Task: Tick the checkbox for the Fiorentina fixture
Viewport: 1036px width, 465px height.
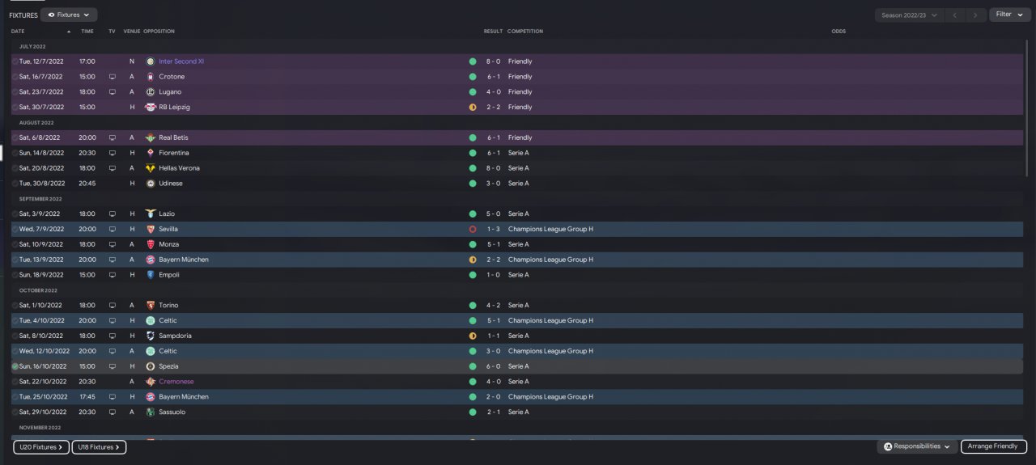Action: pyautogui.click(x=15, y=153)
